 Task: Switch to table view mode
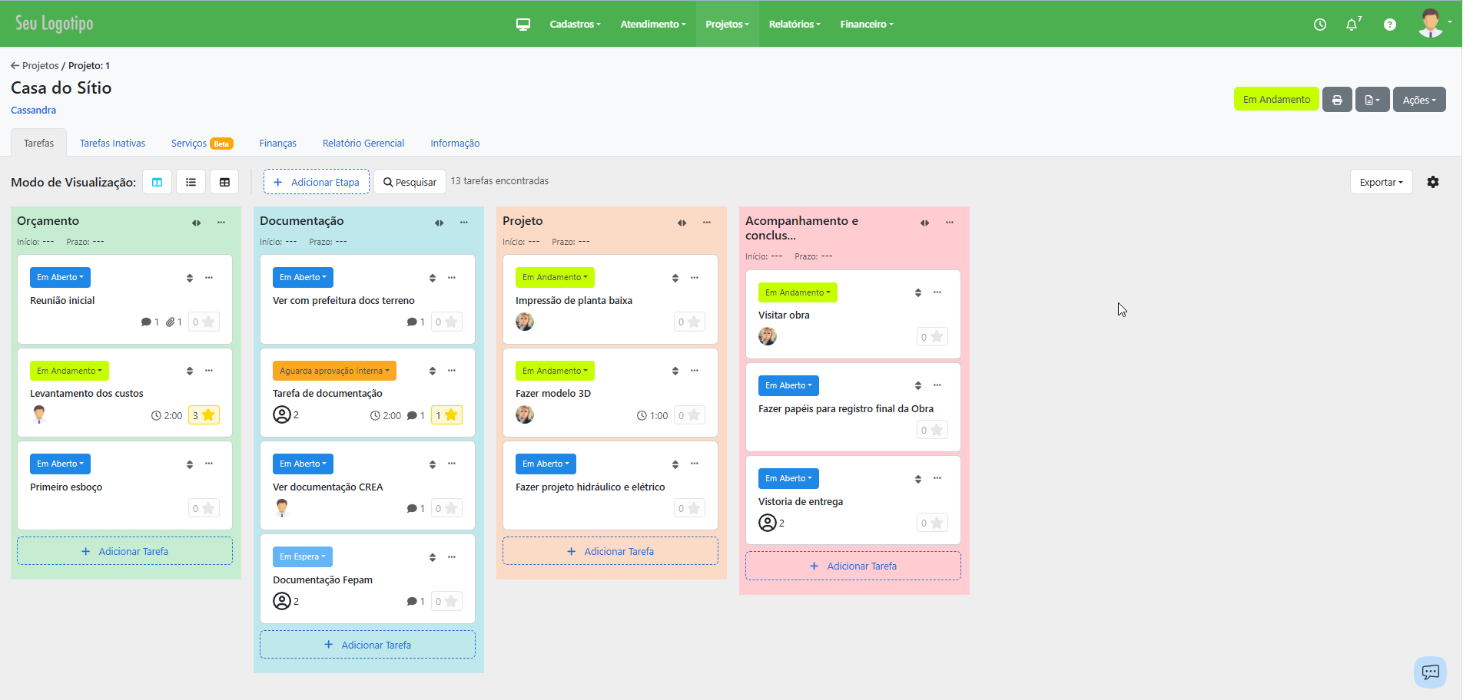coord(224,182)
